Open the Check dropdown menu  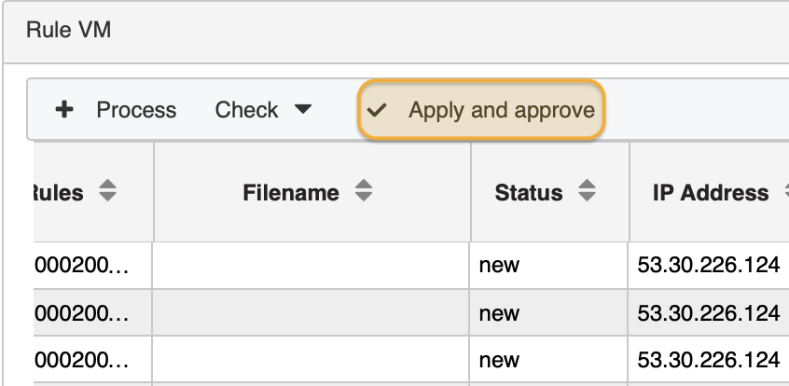(x=263, y=110)
